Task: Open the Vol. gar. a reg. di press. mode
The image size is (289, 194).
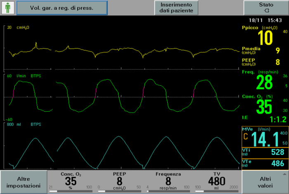Action: click(x=62, y=7)
